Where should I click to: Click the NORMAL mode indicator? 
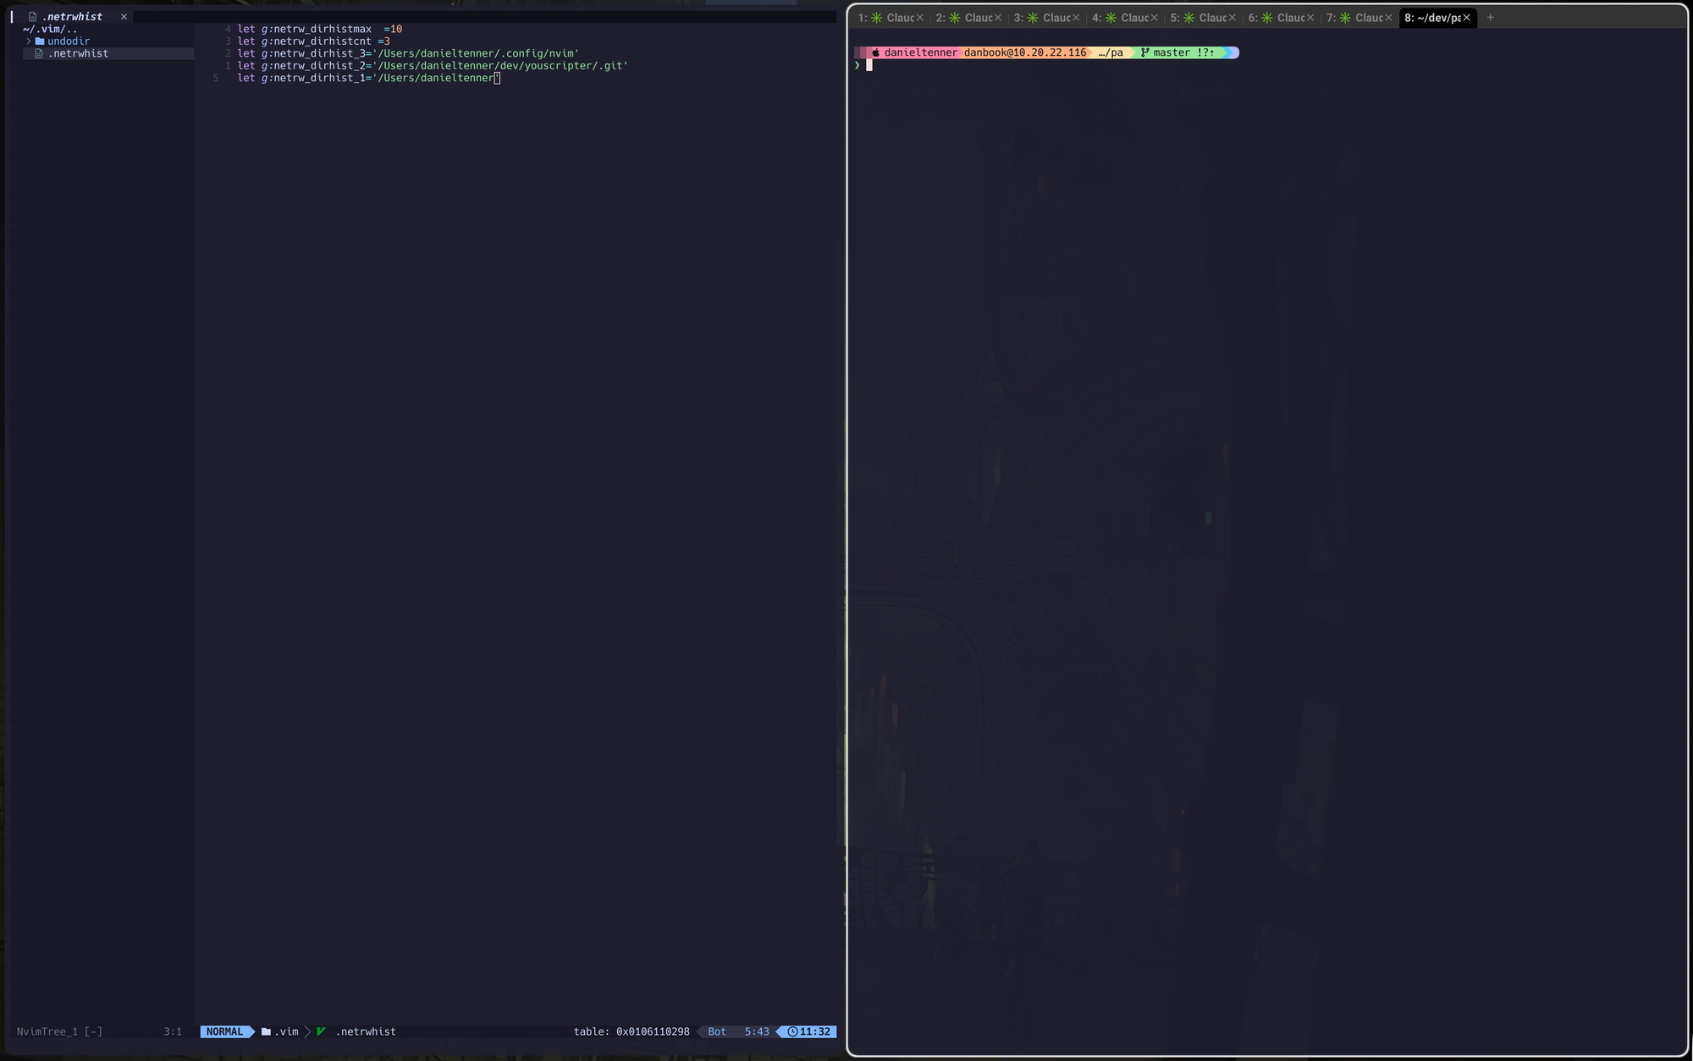[x=224, y=1031]
